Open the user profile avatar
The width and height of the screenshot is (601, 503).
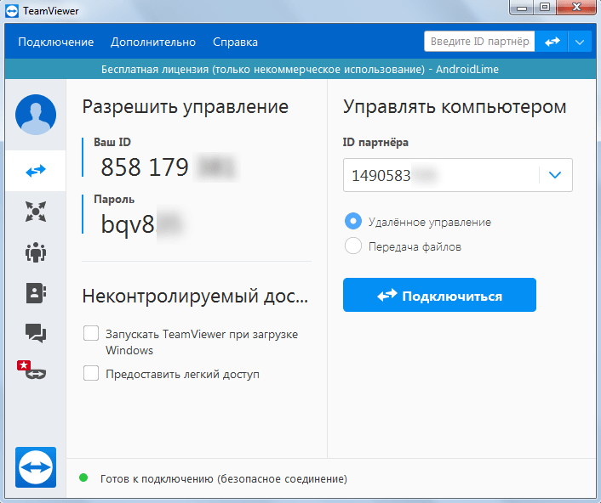point(36,115)
